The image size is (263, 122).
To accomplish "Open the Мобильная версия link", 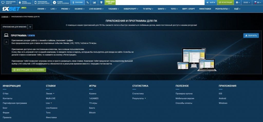I will tap(185, 98).
